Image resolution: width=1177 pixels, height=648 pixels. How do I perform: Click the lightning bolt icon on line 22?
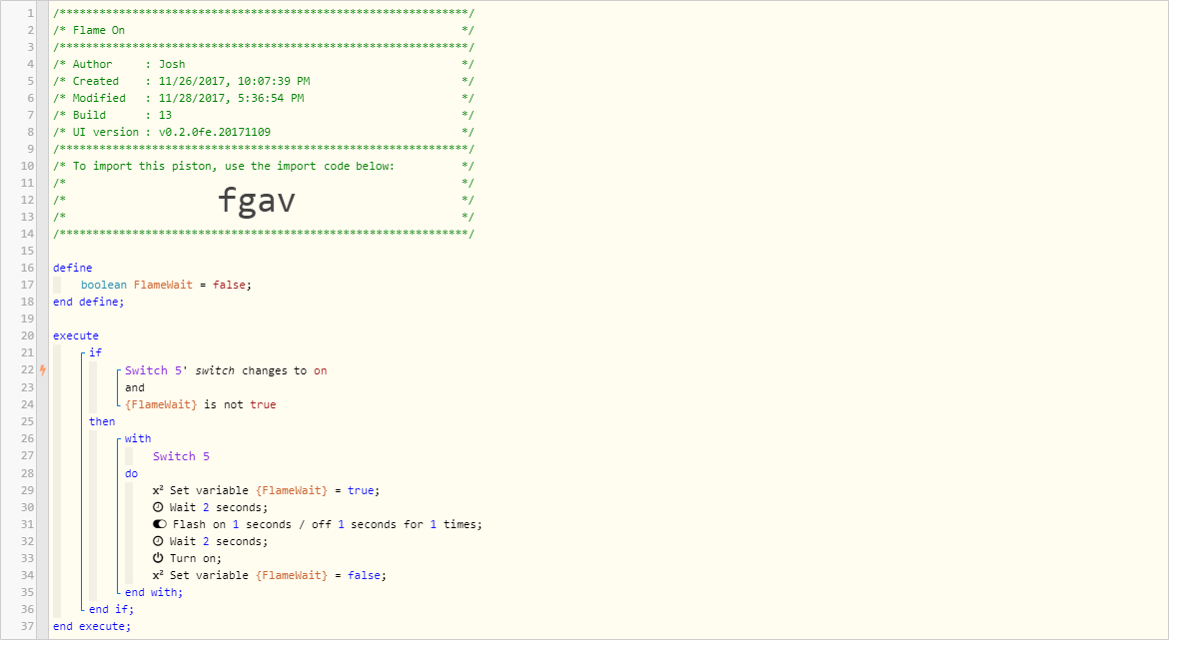point(43,369)
